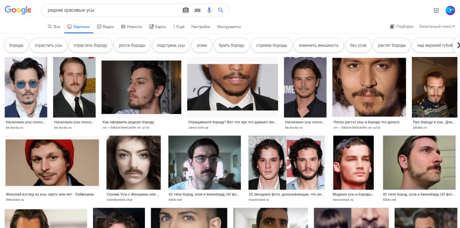
Task: Start voice search with the microphone
Action: coord(209,10)
